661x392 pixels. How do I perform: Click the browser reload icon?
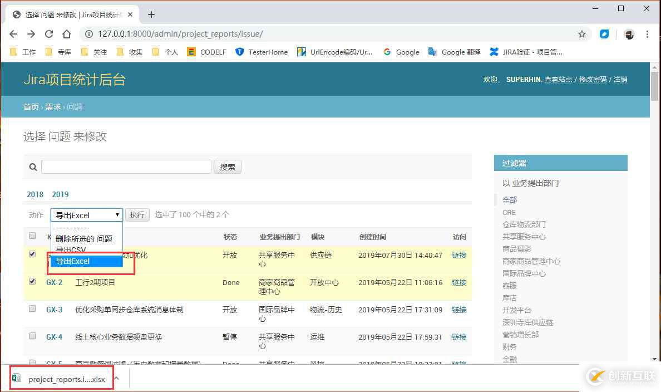coord(49,34)
